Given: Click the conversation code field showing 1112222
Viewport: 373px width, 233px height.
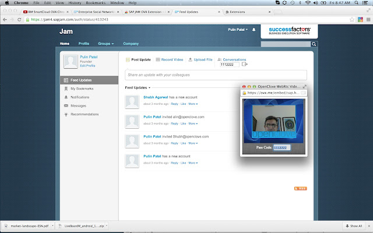Looking at the screenshot, I should pyautogui.click(x=229, y=65).
